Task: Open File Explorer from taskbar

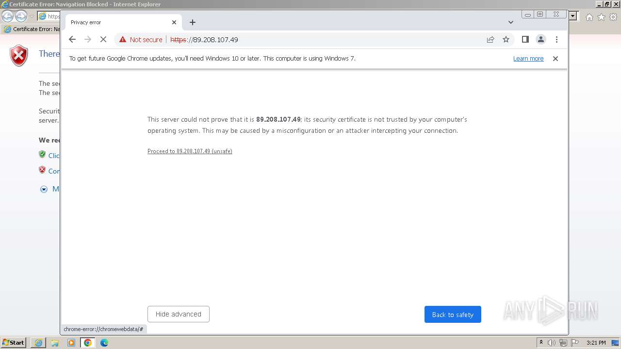Action: tap(55, 343)
